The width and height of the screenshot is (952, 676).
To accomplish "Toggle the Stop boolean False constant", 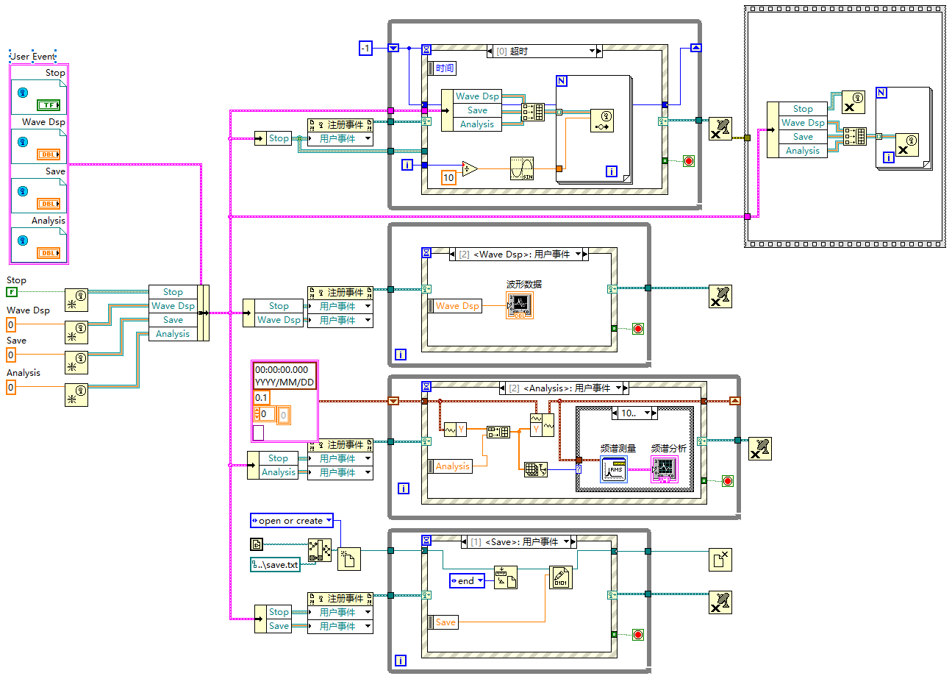I will (x=12, y=293).
